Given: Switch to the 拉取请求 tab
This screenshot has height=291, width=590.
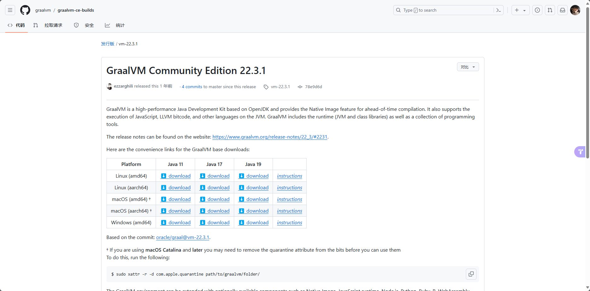Looking at the screenshot, I should (x=48, y=25).
